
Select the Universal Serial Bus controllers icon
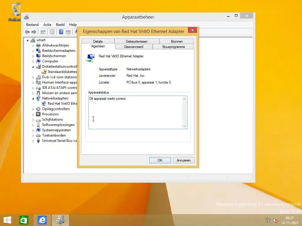click(38, 141)
